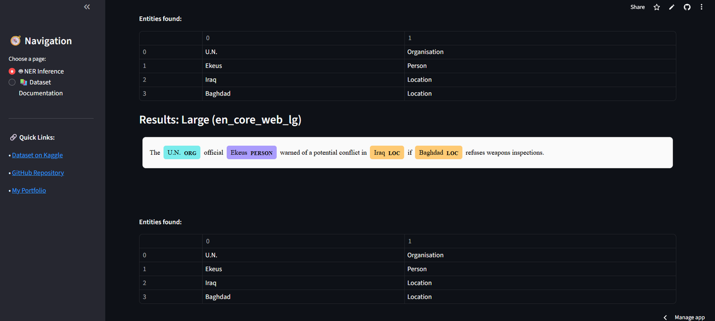Open the three-dot app menu

(702, 7)
